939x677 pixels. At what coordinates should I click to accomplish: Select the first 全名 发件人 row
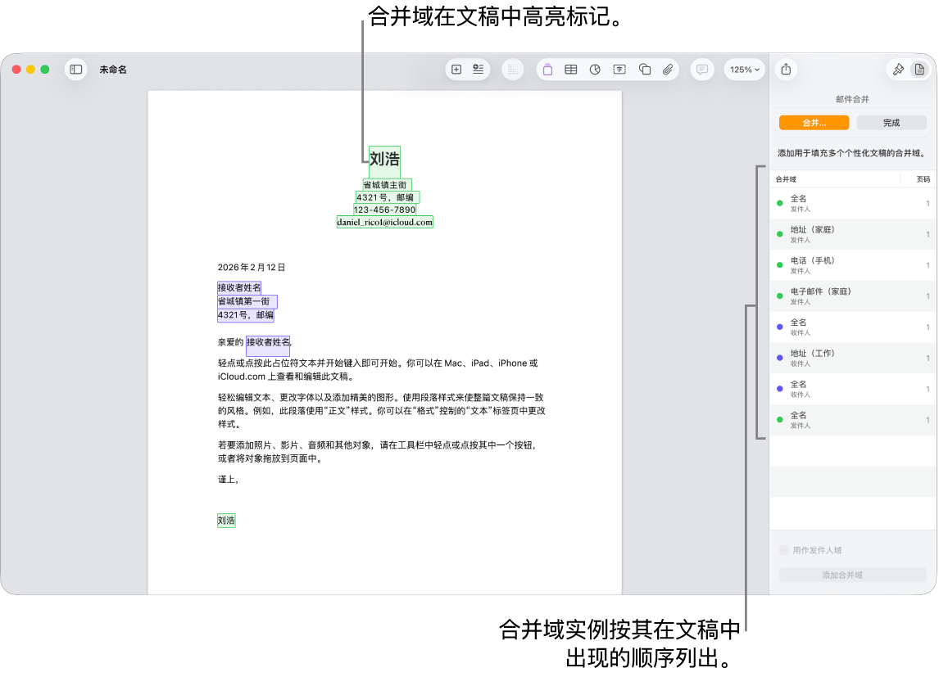[x=853, y=203]
